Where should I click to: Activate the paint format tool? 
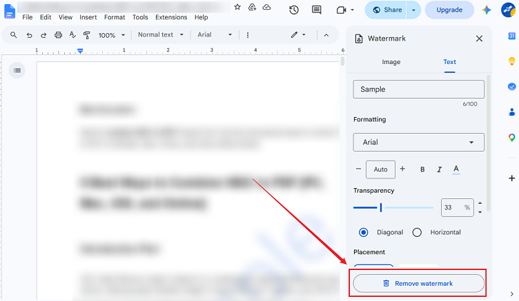coord(87,34)
